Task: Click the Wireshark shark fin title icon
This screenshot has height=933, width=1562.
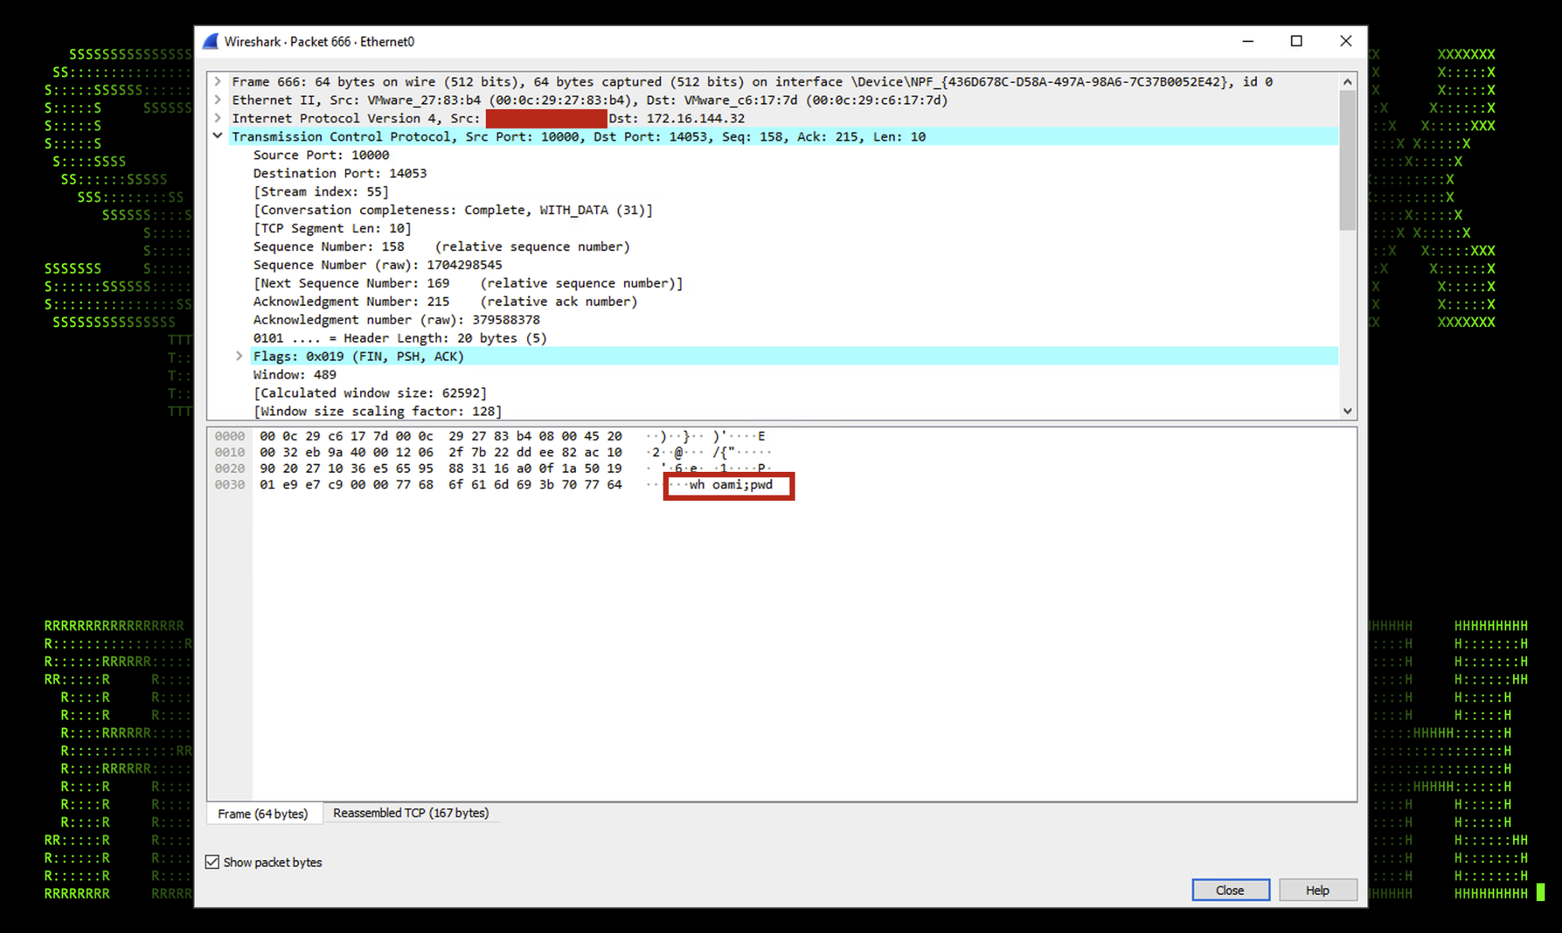Action: click(x=211, y=41)
